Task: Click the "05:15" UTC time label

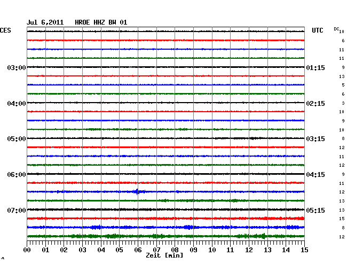Action: 316,210
